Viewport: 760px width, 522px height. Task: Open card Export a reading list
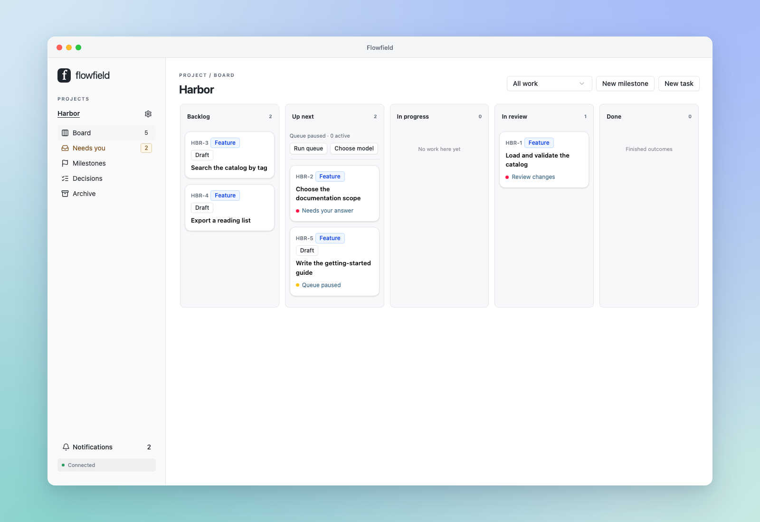pyautogui.click(x=229, y=208)
